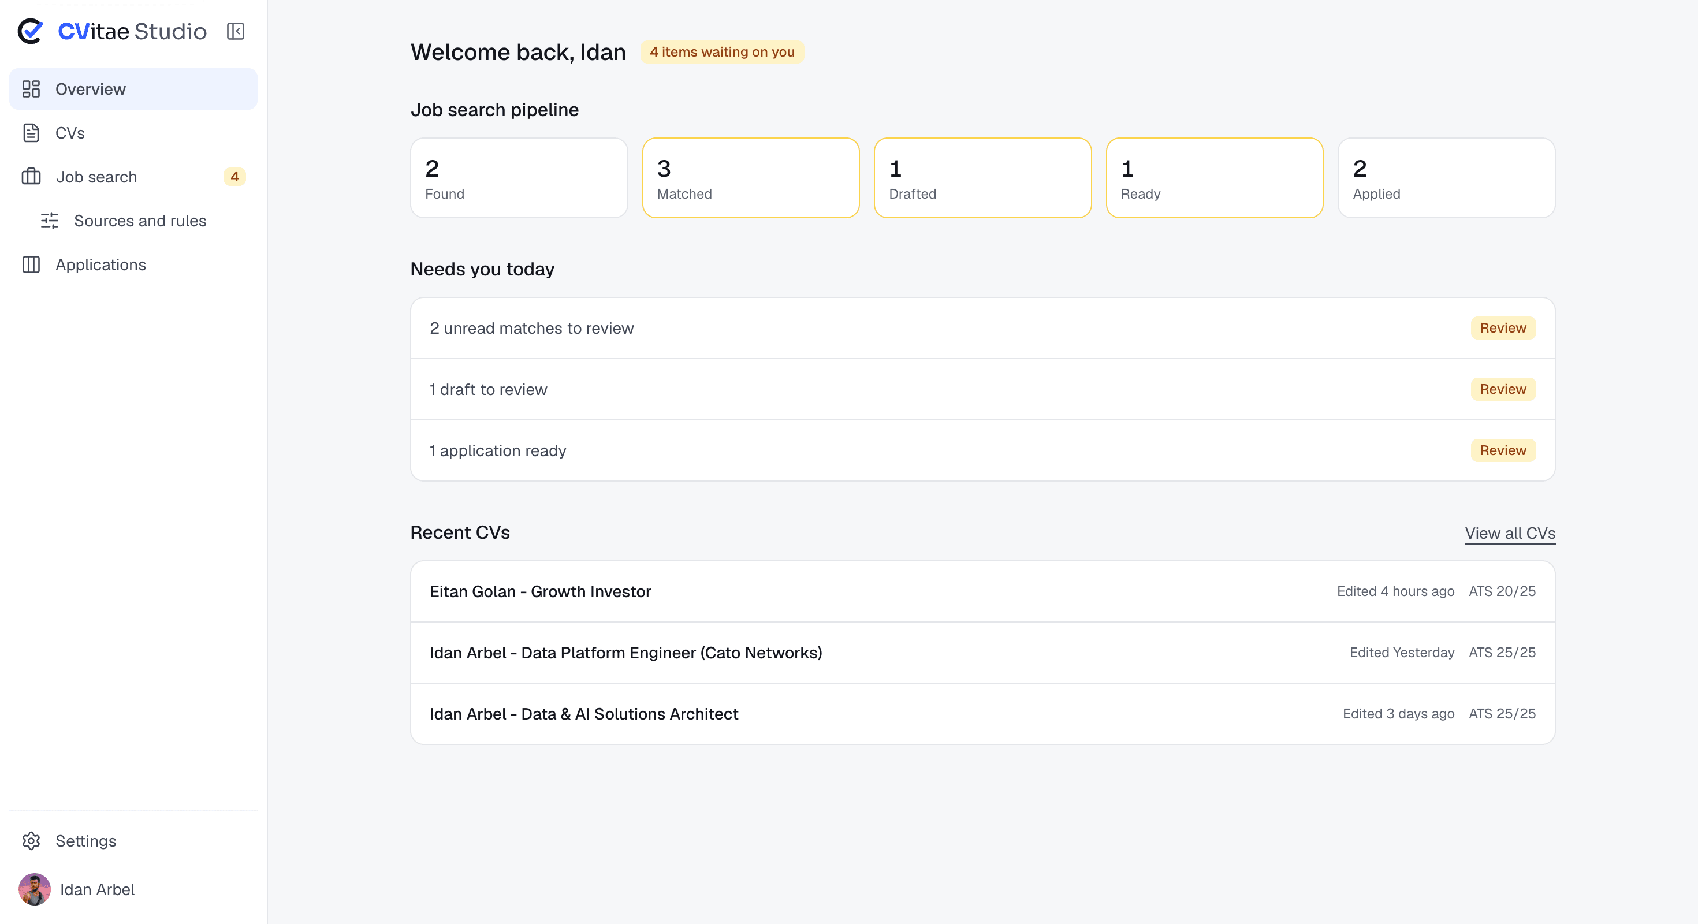Viewport: 1698px width, 924px height.
Task: Click the Settings gear icon
Action: click(31, 841)
